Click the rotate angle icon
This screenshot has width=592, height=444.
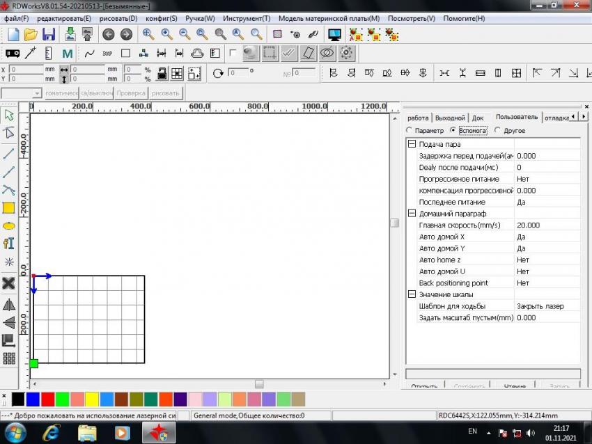(x=218, y=72)
